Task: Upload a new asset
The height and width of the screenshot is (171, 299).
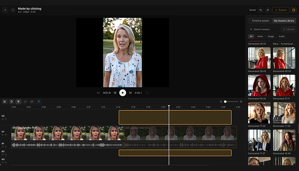Action: pyautogui.click(x=289, y=29)
